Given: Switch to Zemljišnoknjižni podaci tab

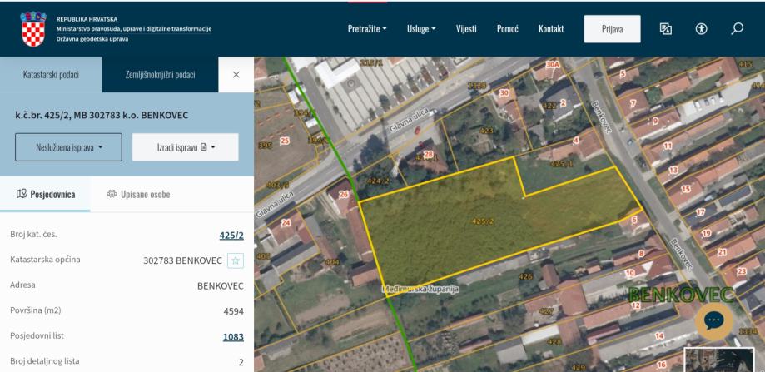Looking at the screenshot, I should [160, 75].
